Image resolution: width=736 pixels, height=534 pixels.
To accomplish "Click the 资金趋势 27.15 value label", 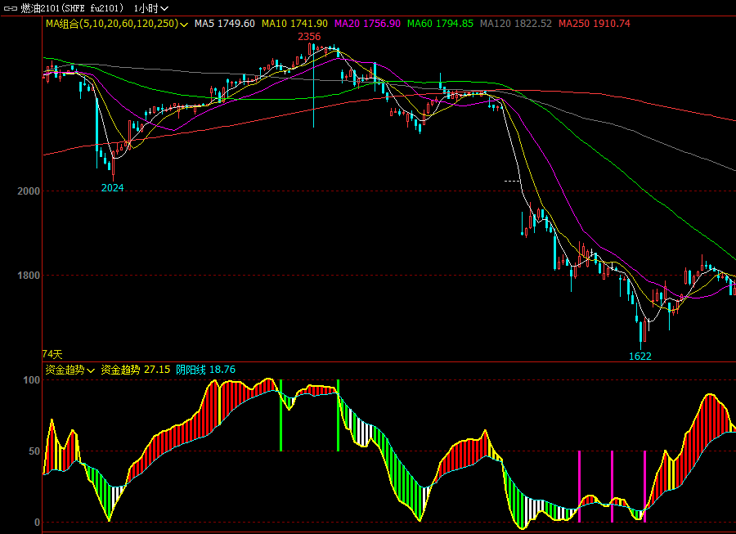I will coord(136,370).
